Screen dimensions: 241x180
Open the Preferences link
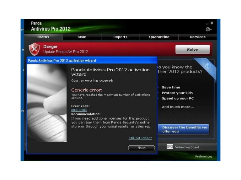tap(203, 157)
